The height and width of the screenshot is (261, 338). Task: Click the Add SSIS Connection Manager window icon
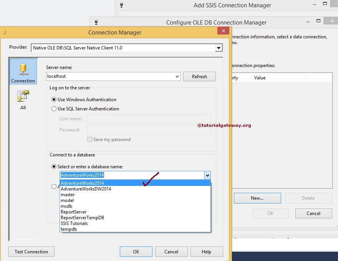[x=122, y=5]
